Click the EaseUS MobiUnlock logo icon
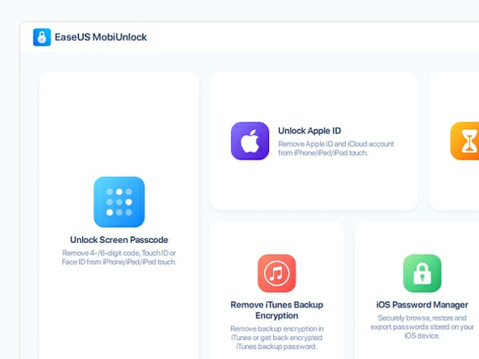The height and width of the screenshot is (359, 479). pyautogui.click(x=42, y=37)
